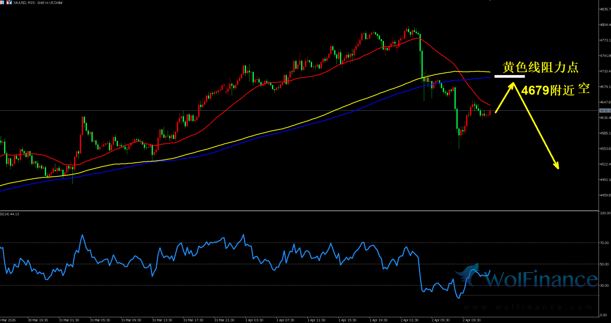Image resolution: width=611 pixels, height=323 pixels.
Task: Click the 4679附近 空 text annotation
Action: click(x=555, y=90)
